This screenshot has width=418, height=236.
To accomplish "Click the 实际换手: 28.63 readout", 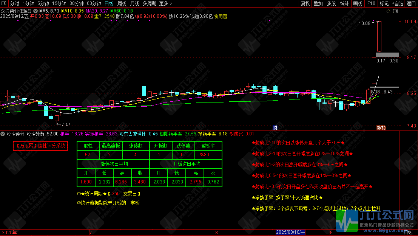I will coord(101,134).
